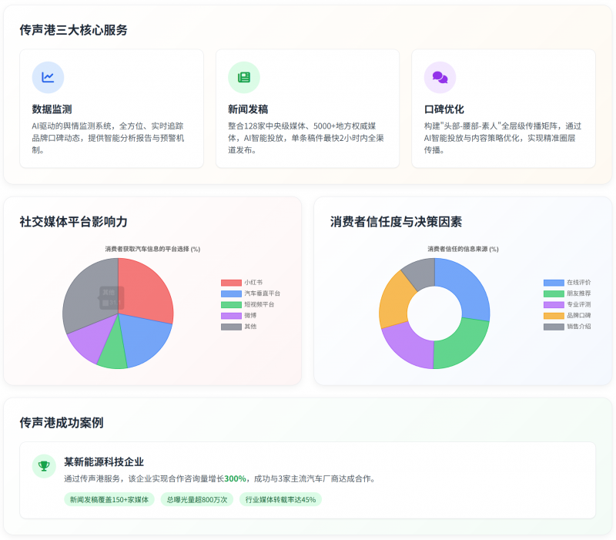Click the 总曝光量超800万次 tag

[x=196, y=499]
